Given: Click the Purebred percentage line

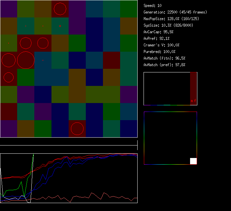Looking at the screenshot, I should [159, 52].
